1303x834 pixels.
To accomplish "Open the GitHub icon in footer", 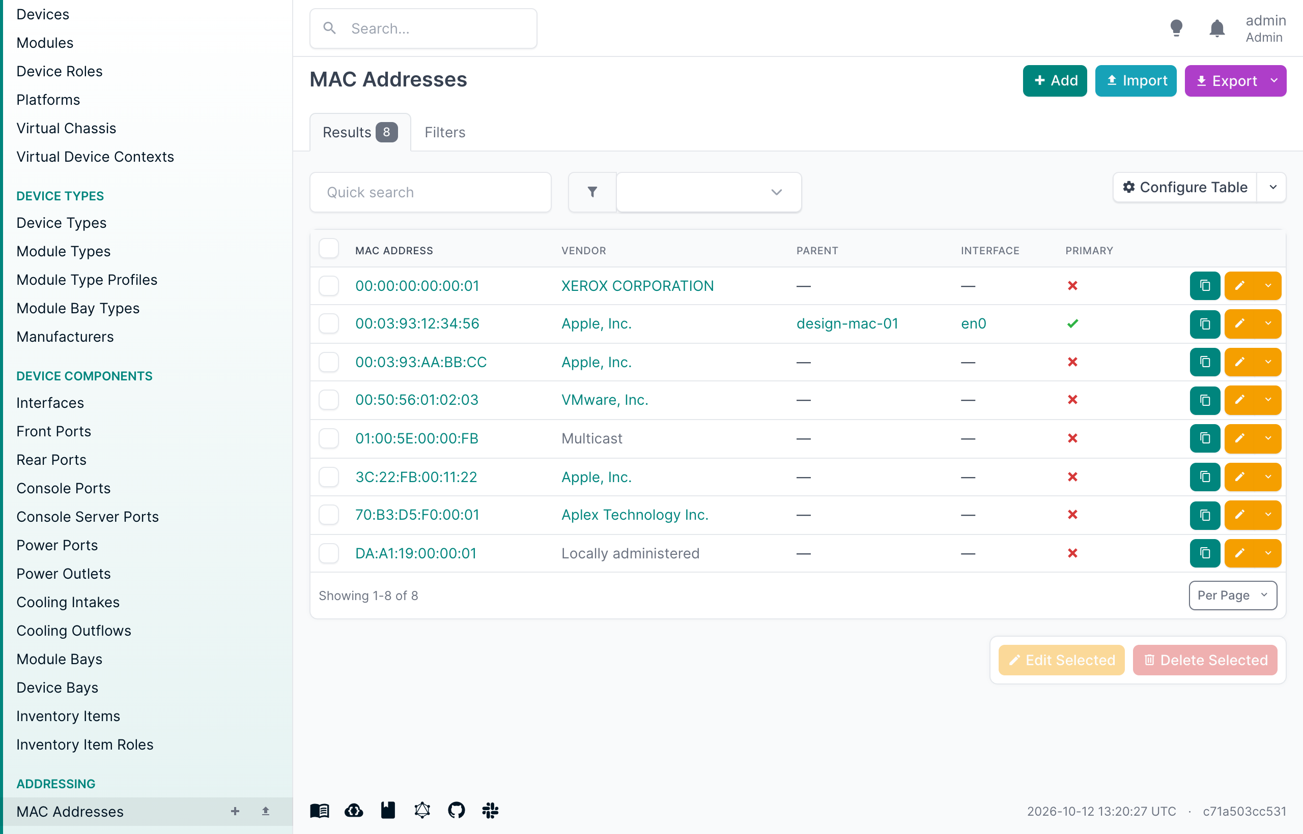I will tap(457, 811).
